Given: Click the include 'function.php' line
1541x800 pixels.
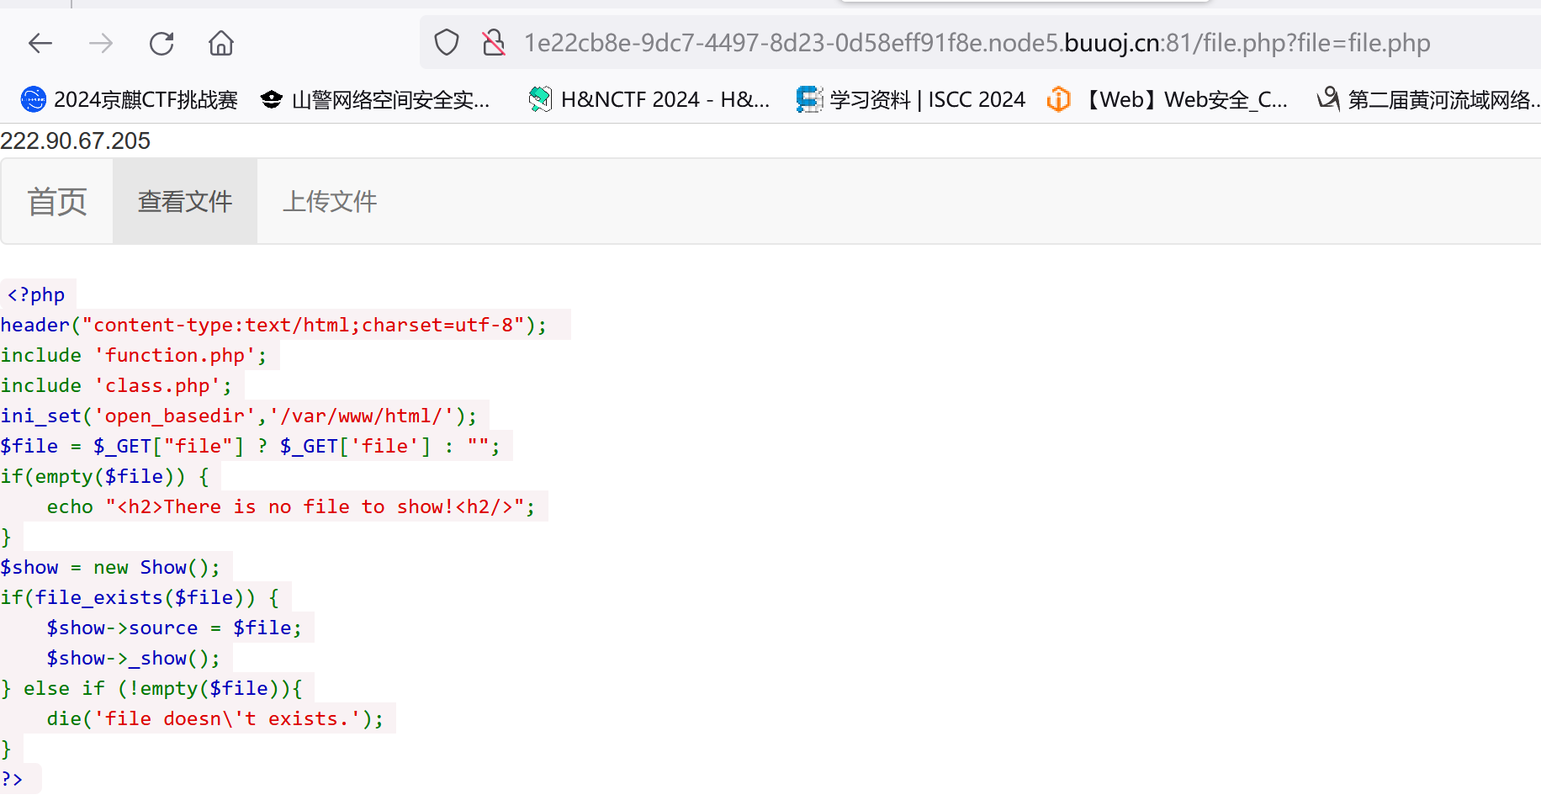Looking at the screenshot, I should tap(134, 355).
